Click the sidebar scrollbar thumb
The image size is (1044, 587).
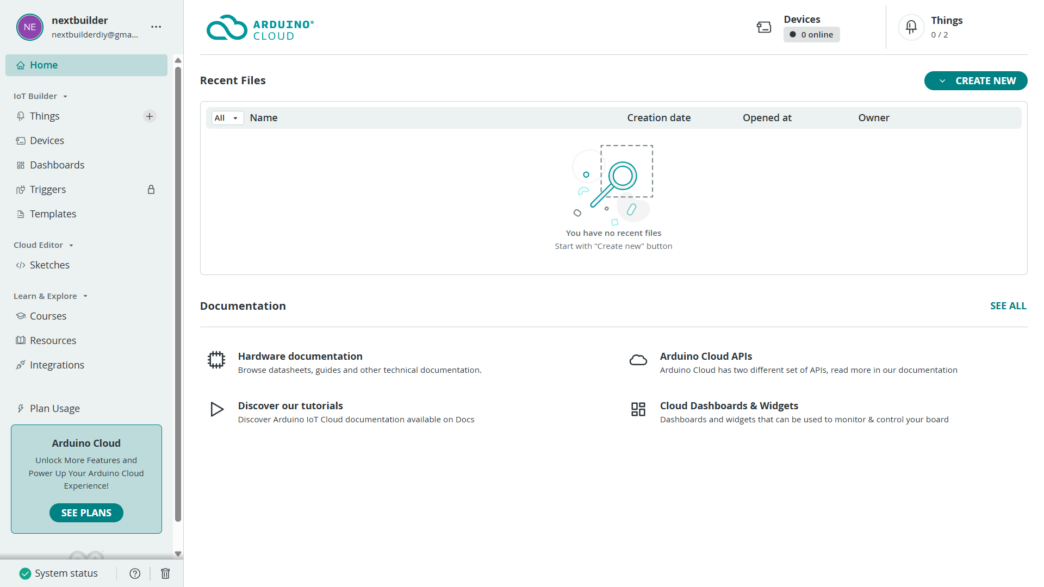click(178, 293)
